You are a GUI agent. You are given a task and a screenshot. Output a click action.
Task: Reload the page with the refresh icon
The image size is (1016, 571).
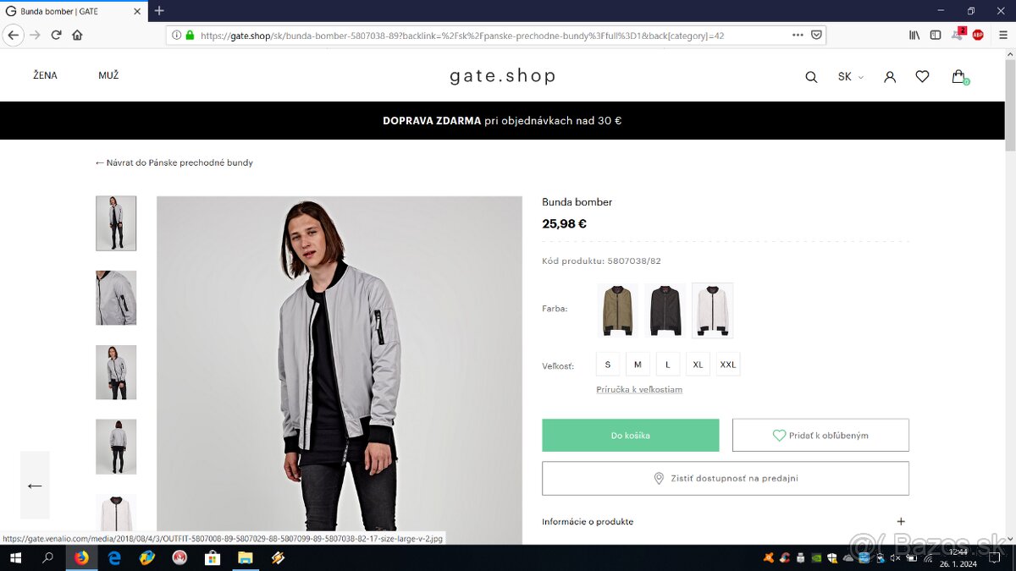tap(56, 35)
